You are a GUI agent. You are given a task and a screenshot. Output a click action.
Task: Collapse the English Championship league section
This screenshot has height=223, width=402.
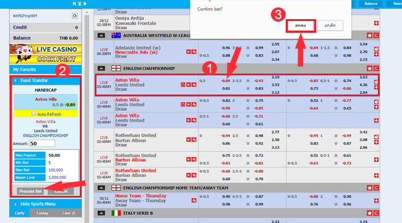pyautogui.click(x=101, y=69)
